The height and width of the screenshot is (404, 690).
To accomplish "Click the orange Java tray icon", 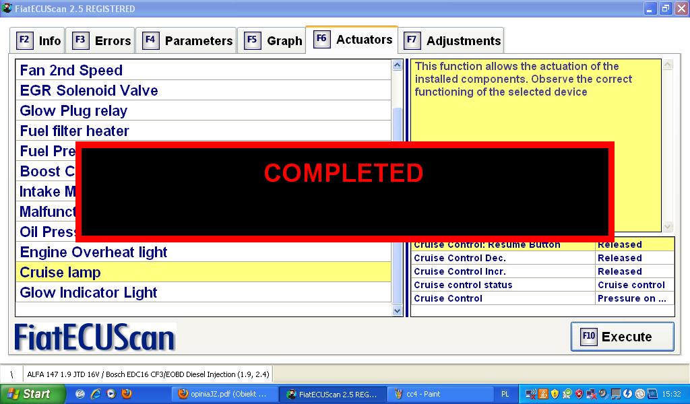I will pyautogui.click(x=543, y=394).
